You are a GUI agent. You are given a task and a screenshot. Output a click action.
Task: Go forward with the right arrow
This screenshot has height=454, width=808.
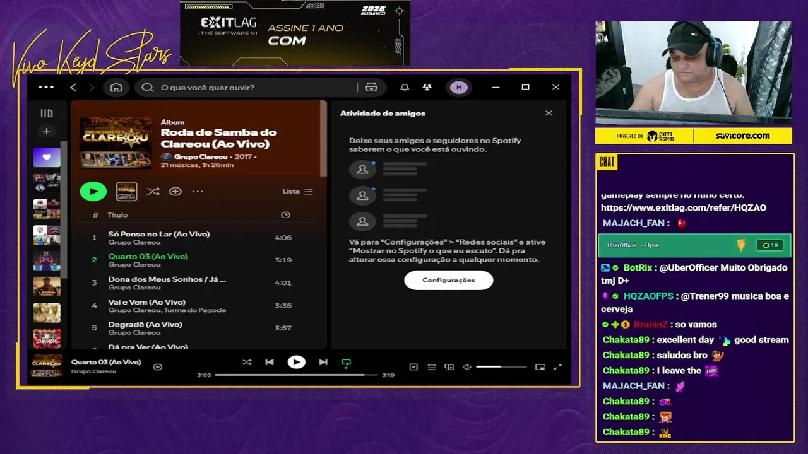pos(92,87)
